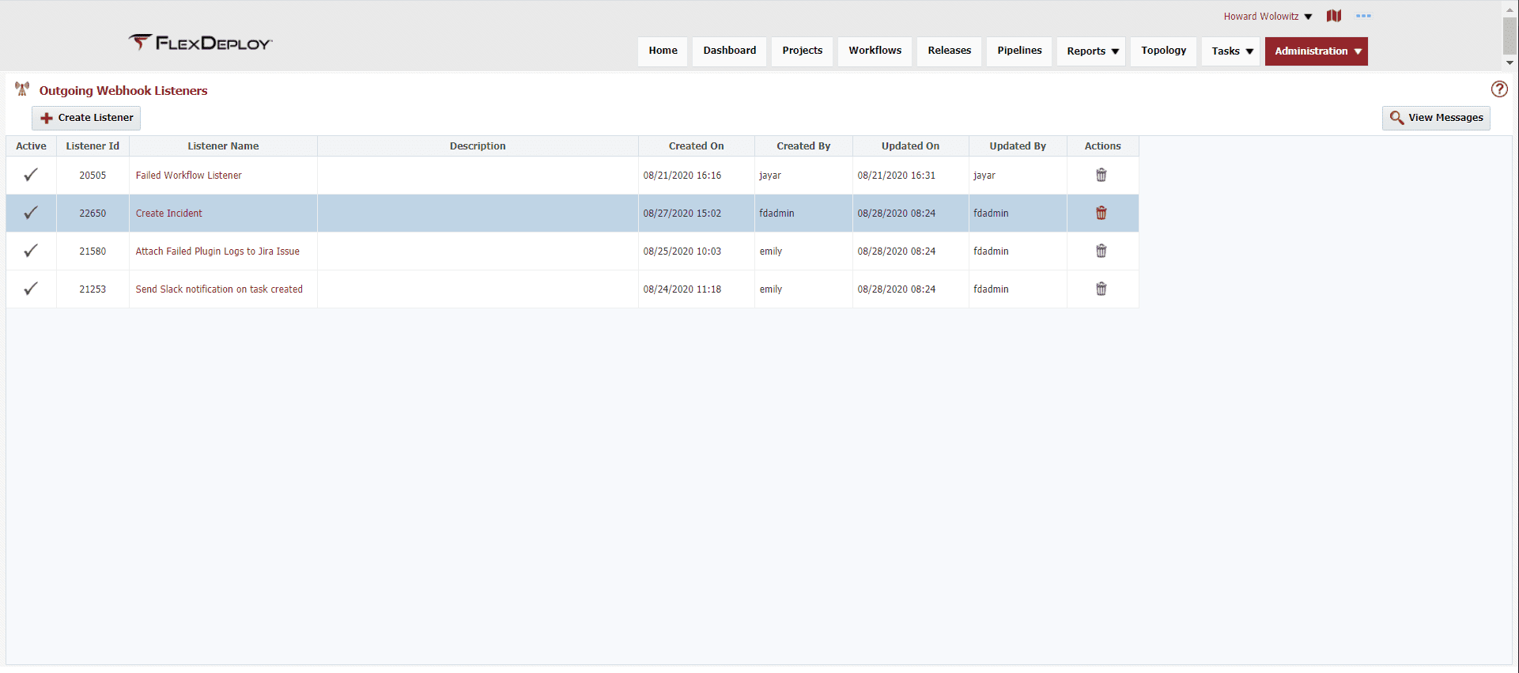Delete Attach Failed Plugin Logs listener

click(x=1101, y=251)
